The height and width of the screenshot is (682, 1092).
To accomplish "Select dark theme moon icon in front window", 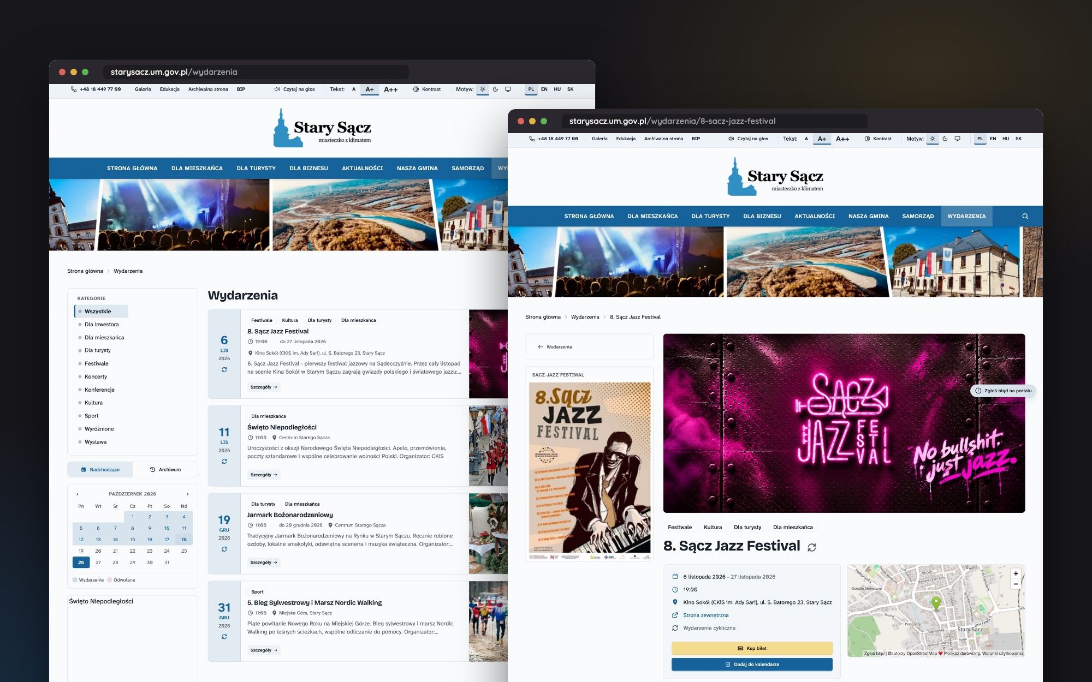I will [945, 139].
